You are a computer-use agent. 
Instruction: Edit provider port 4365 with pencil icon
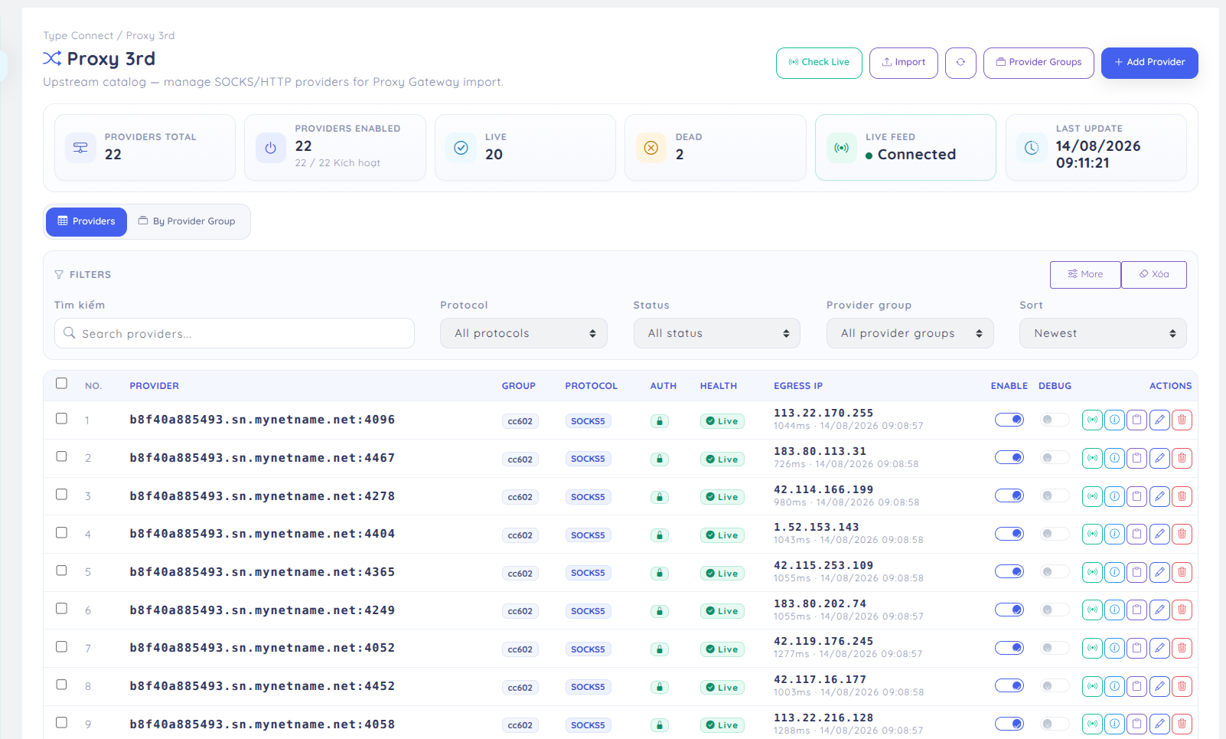point(1159,572)
